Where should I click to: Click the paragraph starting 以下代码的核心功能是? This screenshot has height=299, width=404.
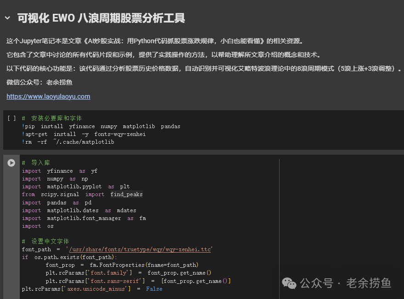pyautogui.click(x=204, y=68)
